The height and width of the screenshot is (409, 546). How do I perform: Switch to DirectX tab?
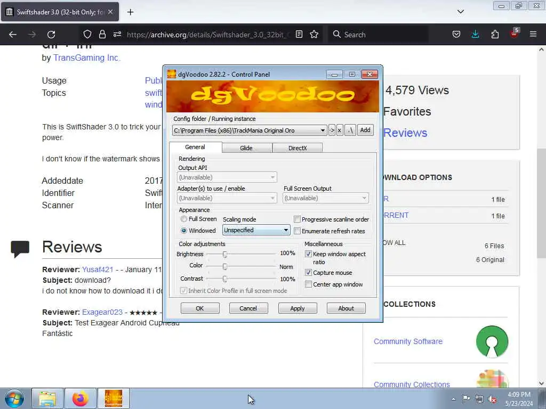[298, 148]
